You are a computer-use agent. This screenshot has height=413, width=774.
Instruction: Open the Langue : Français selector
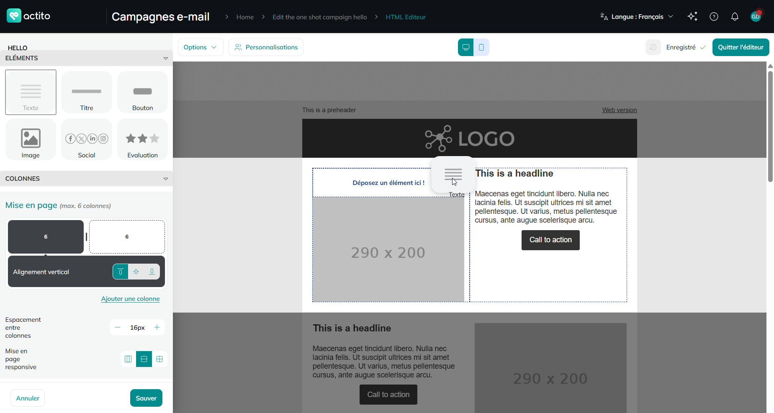pos(637,17)
